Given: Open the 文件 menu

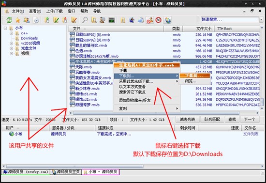Looking at the screenshot, I should 17,11.
